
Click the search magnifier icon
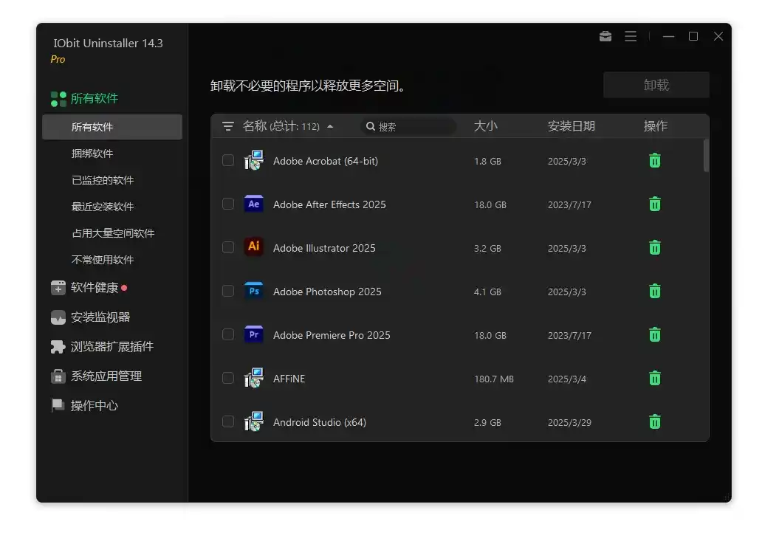coord(370,126)
